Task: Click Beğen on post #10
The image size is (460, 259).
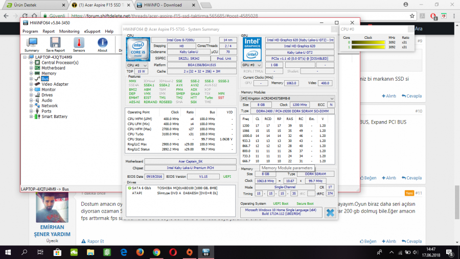Action: click(368, 178)
